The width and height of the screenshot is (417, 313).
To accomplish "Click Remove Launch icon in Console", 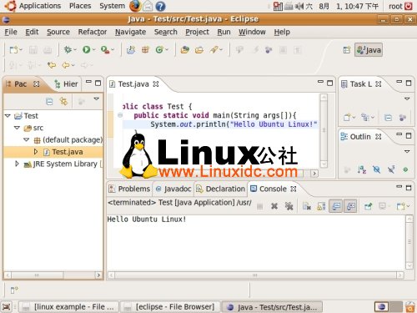I will (274, 206).
